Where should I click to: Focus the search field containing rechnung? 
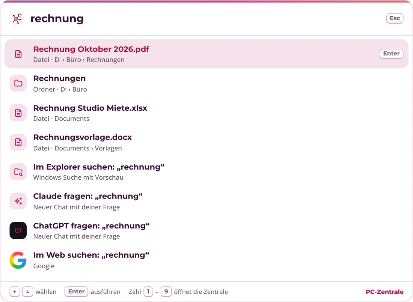point(205,19)
